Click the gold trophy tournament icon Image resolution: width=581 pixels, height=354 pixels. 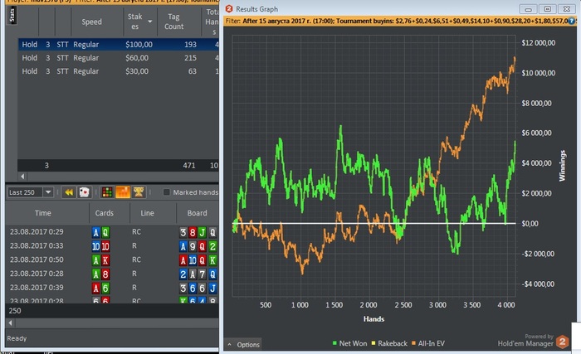point(139,192)
